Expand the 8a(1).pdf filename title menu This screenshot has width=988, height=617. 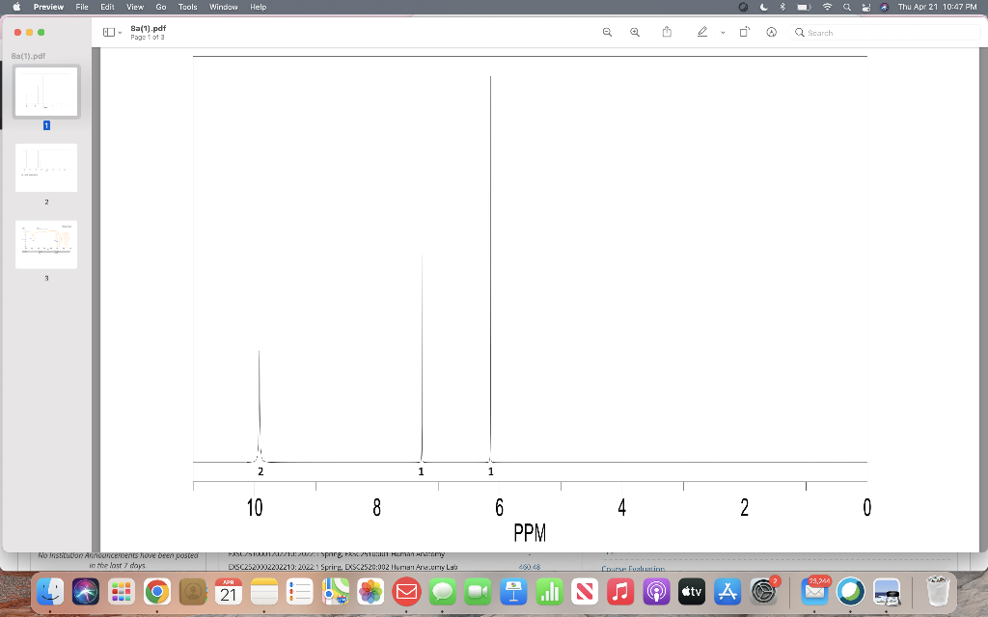(x=147, y=28)
